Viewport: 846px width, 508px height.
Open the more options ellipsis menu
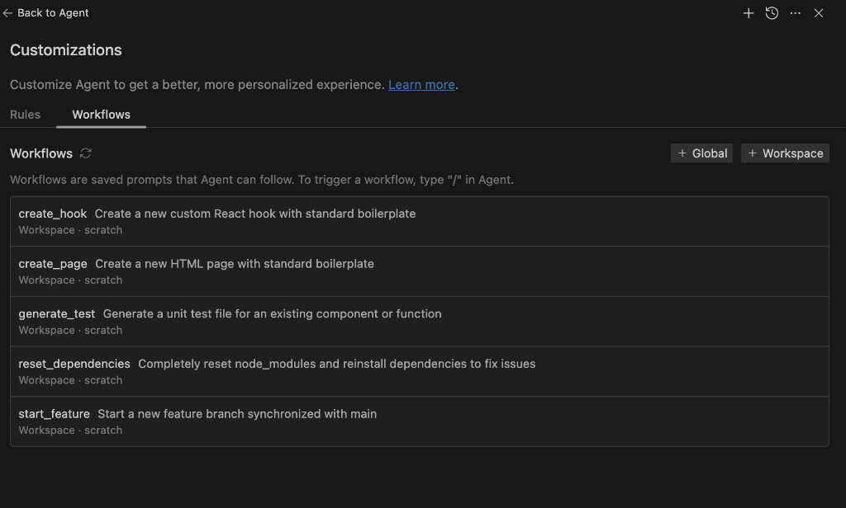coord(796,13)
